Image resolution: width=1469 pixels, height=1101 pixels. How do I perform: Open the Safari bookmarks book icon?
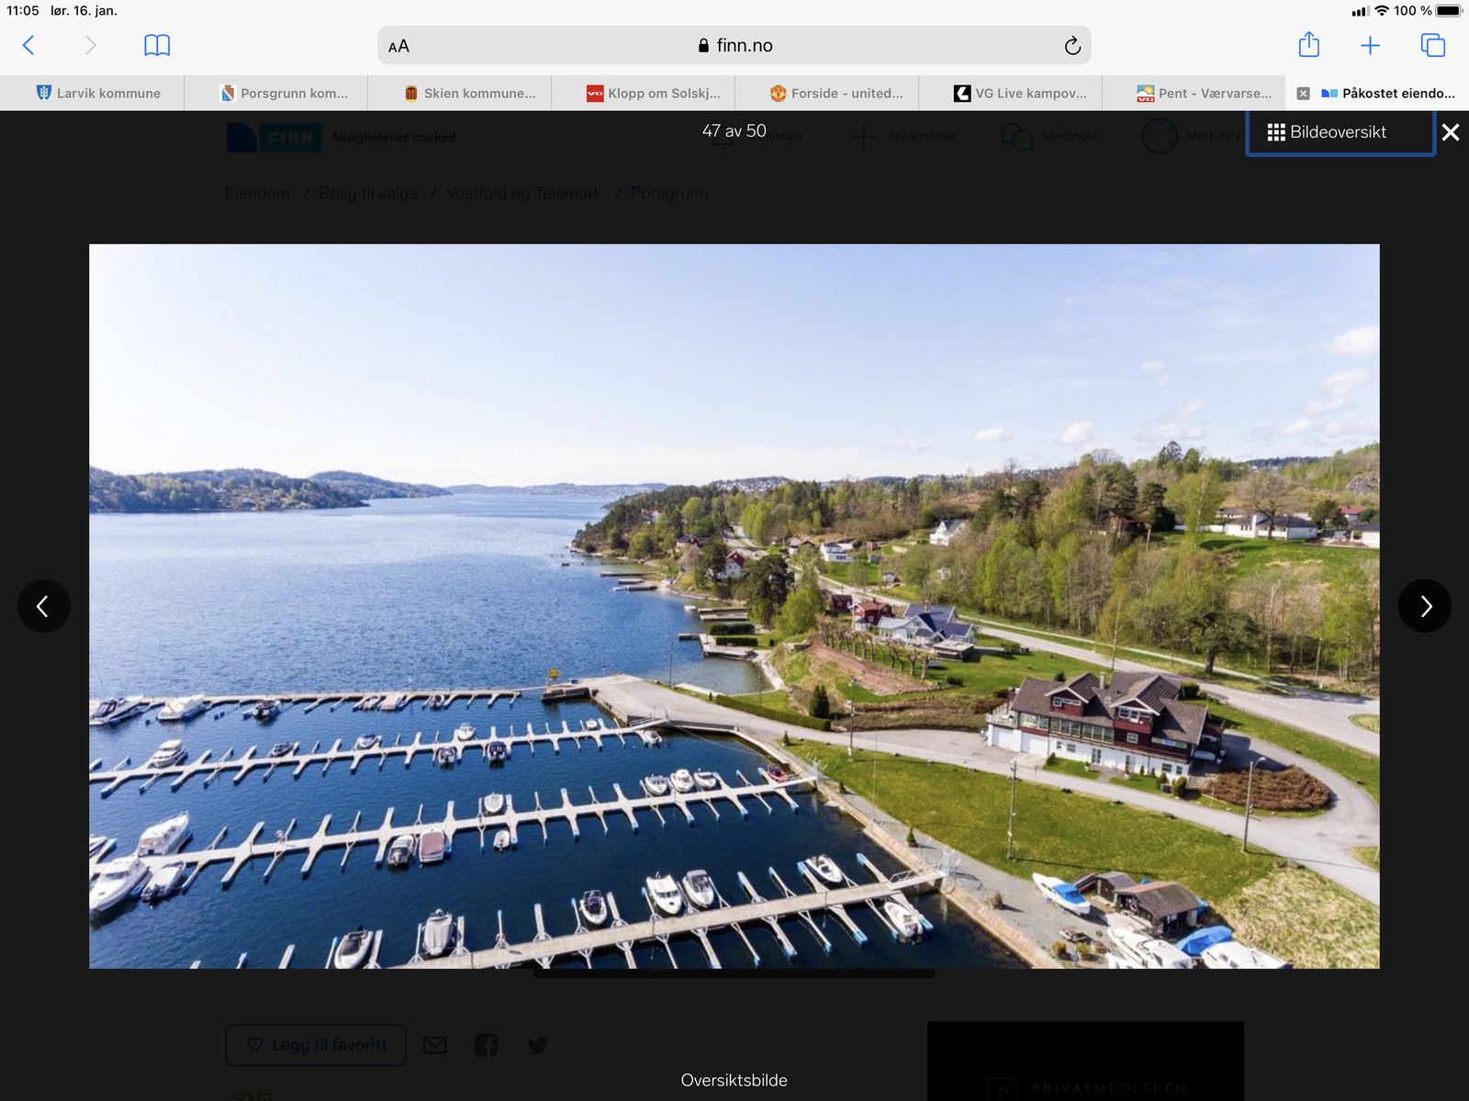pos(157,45)
